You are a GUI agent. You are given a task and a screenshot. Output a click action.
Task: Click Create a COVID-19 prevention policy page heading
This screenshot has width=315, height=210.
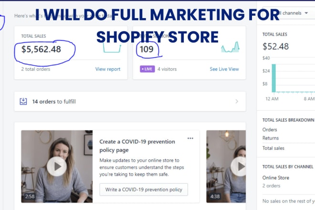click(137, 146)
